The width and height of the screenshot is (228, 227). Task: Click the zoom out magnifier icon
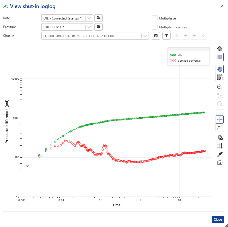220,87
